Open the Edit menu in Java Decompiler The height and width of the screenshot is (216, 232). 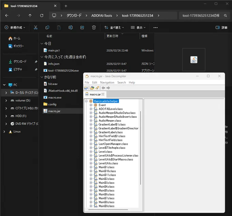(95, 83)
